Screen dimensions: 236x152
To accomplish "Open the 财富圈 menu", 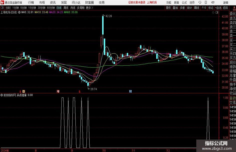I will [x=89, y=2].
